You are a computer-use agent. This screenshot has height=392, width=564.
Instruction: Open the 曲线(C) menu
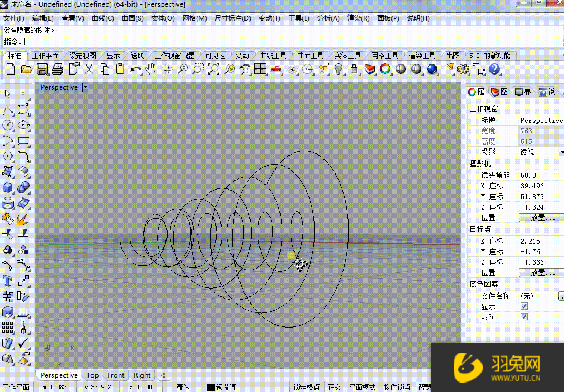[x=103, y=18]
